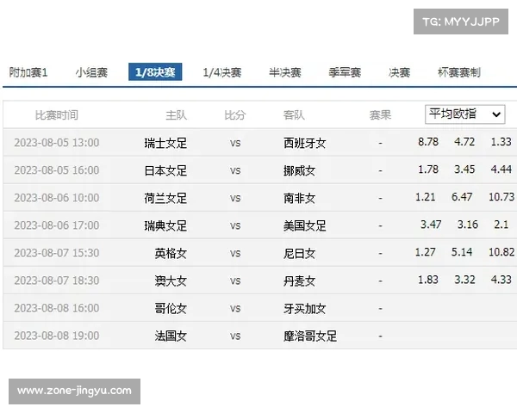Click the www.zone-jingyu.com label
Screen dimensions: 517x413
click(x=74, y=391)
